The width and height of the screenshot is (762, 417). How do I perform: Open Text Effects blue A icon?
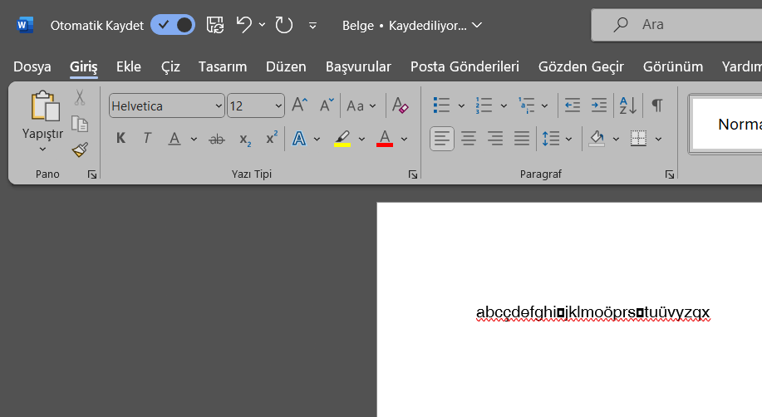[299, 139]
